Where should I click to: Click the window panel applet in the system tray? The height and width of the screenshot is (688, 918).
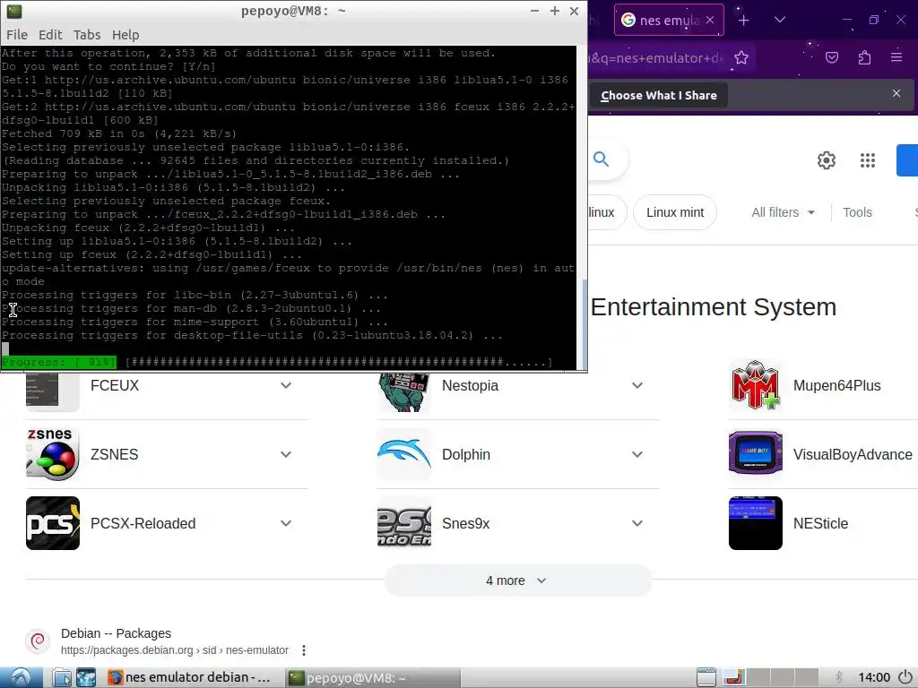(706, 677)
